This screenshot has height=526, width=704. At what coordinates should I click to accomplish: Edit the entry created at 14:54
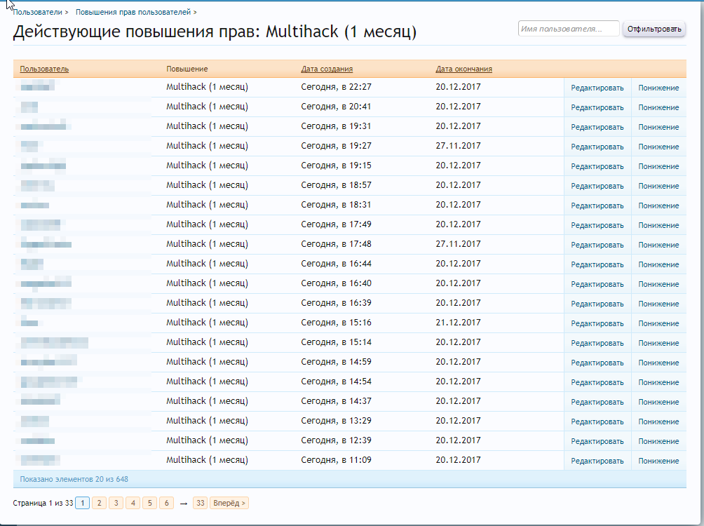pyautogui.click(x=597, y=383)
